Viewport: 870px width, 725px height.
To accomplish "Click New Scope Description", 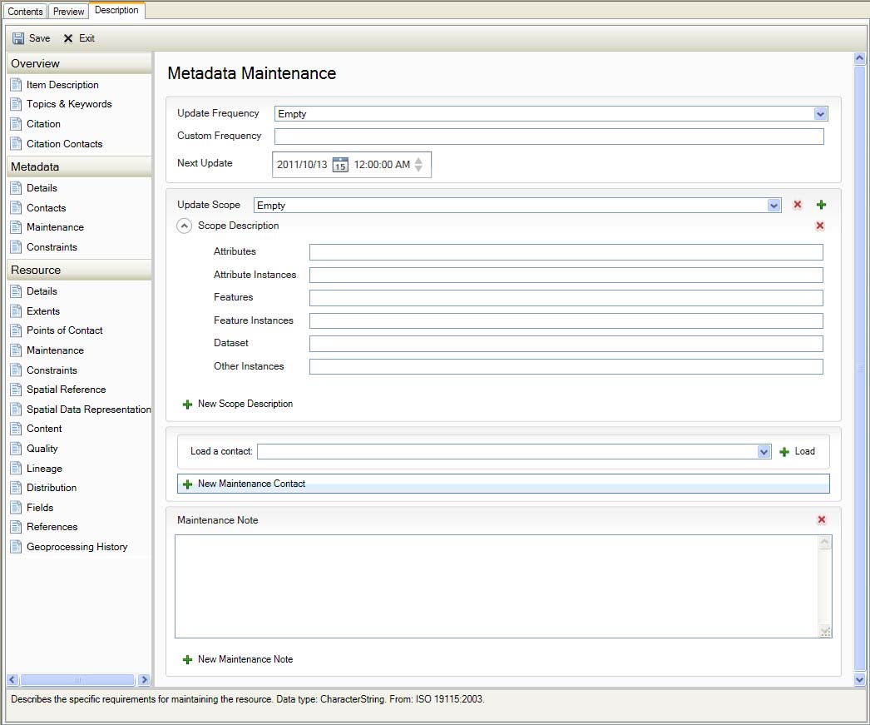I will pos(245,404).
